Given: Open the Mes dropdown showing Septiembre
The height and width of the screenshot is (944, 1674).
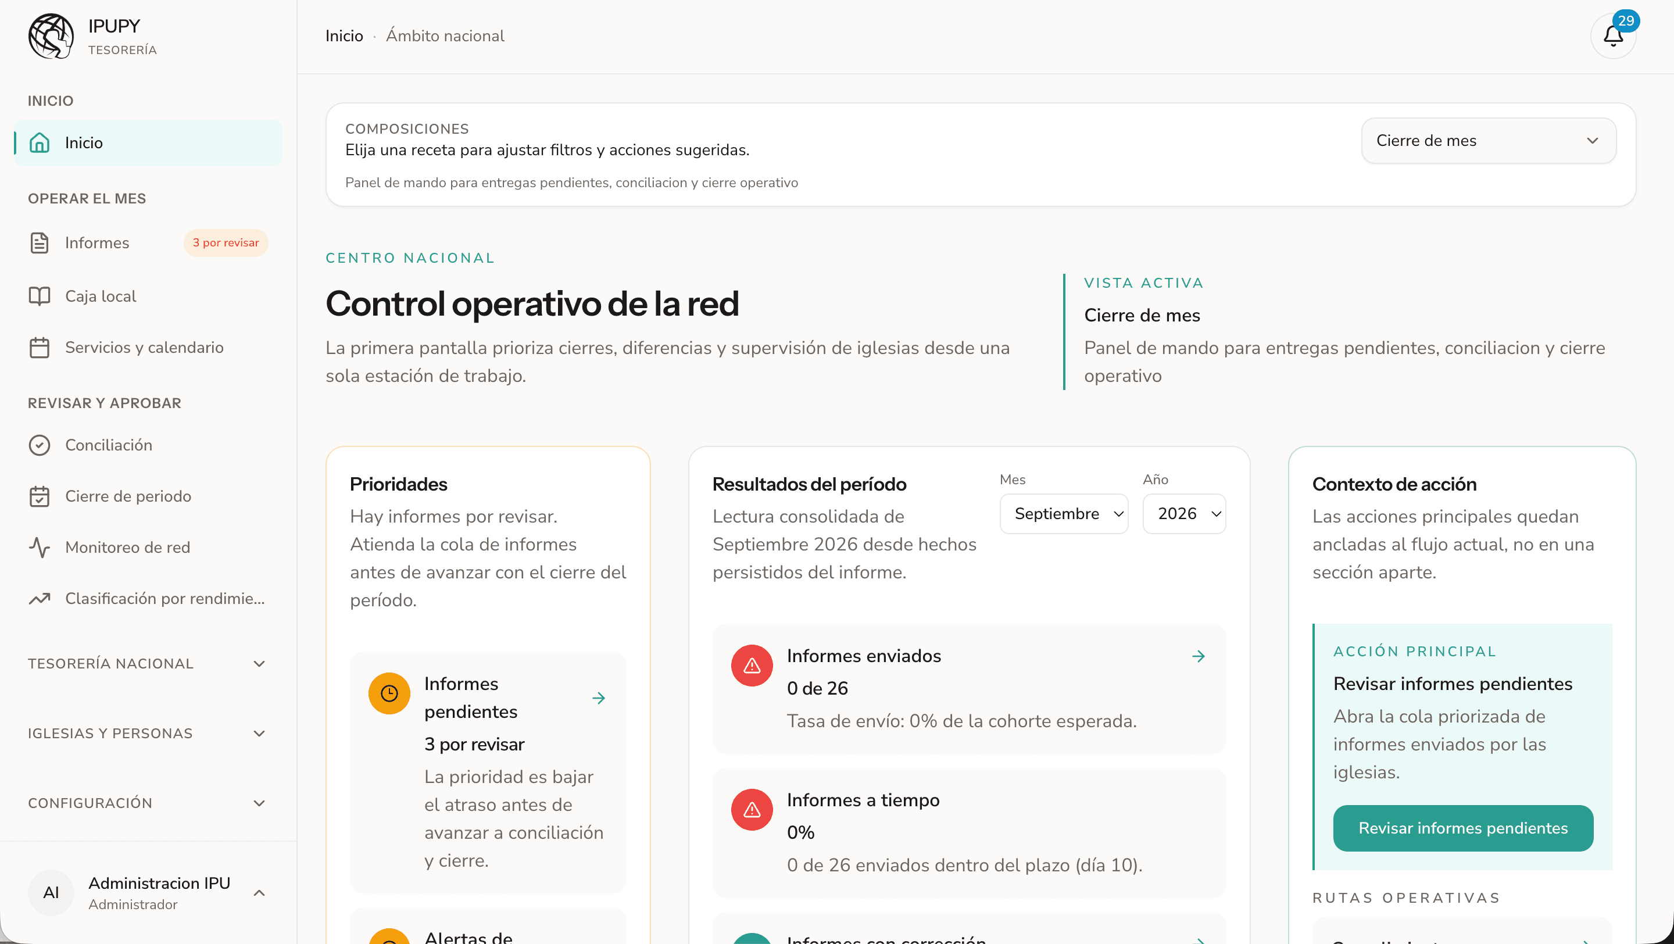Looking at the screenshot, I should point(1064,514).
